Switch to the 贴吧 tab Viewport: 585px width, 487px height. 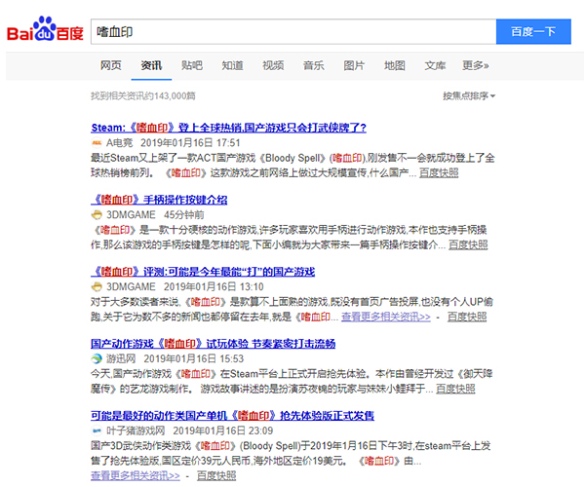point(192,65)
